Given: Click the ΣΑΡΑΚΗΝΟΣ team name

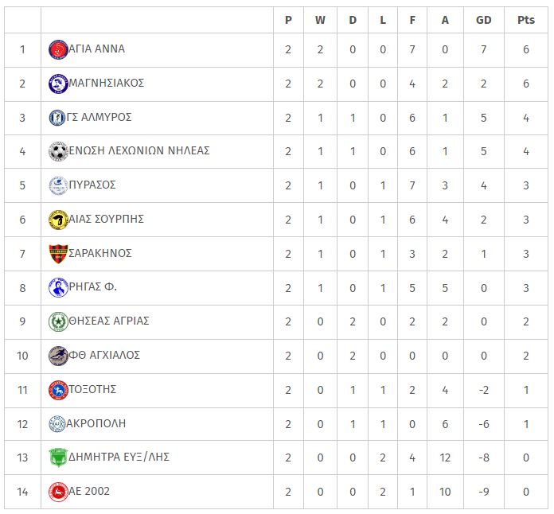Looking at the screenshot, I should point(100,253).
